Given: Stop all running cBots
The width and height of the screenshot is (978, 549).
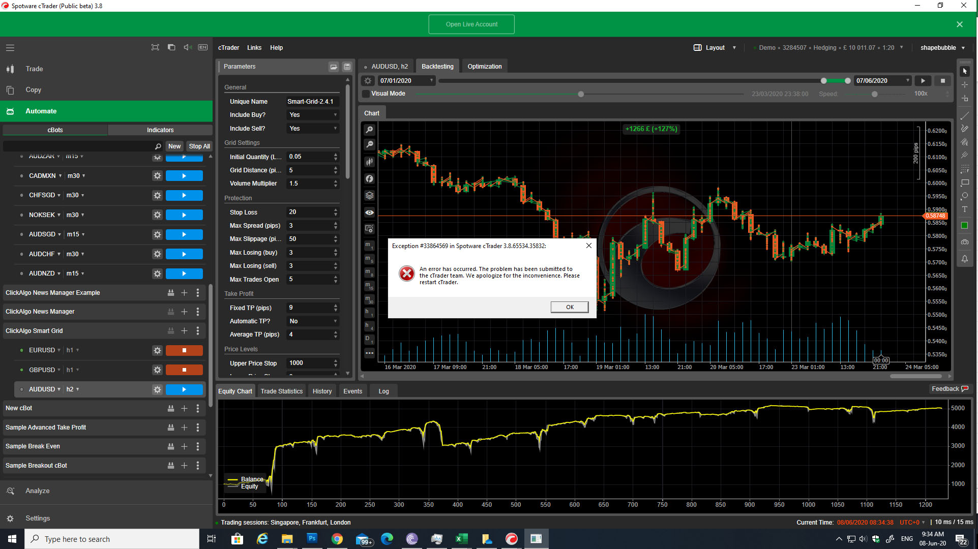Looking at the screenshot, I should pyautogui.click(x=199, y=146).
